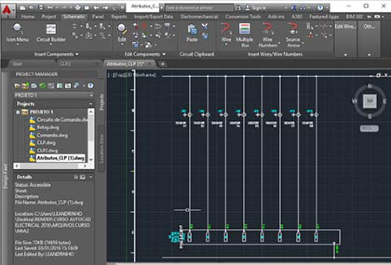Click the Edit component icon
Viewport: 391px width, 265px height.
[122, 33]
